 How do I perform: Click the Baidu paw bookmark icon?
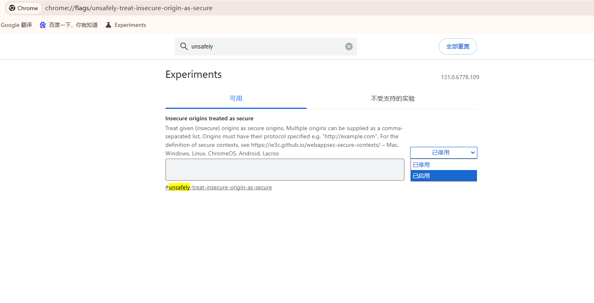pyautogui.click(x=43, y=25)
